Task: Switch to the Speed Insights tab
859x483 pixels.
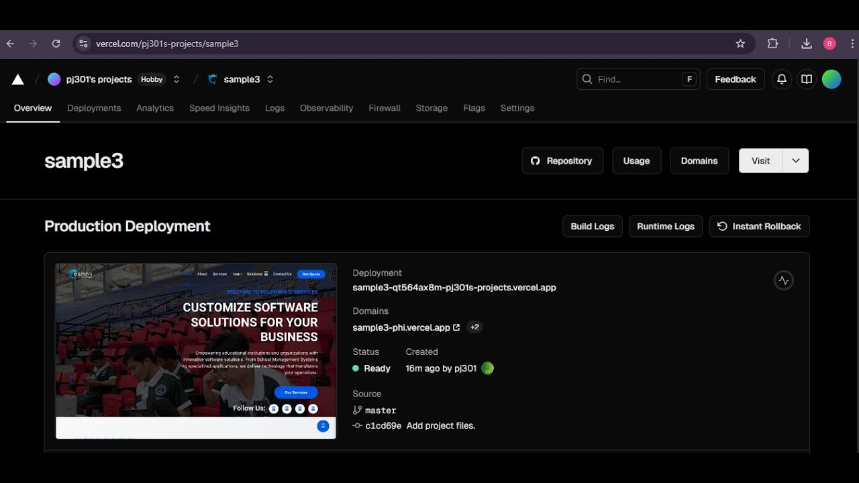Action: (x=219, y=108)
